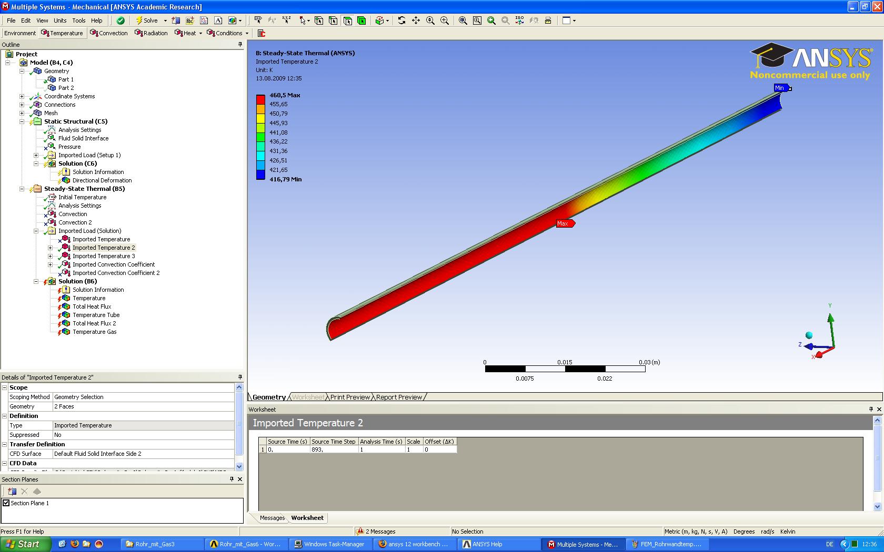Open the Help menu
Viewport: 884px width, 552px height.
pos(97,21)
